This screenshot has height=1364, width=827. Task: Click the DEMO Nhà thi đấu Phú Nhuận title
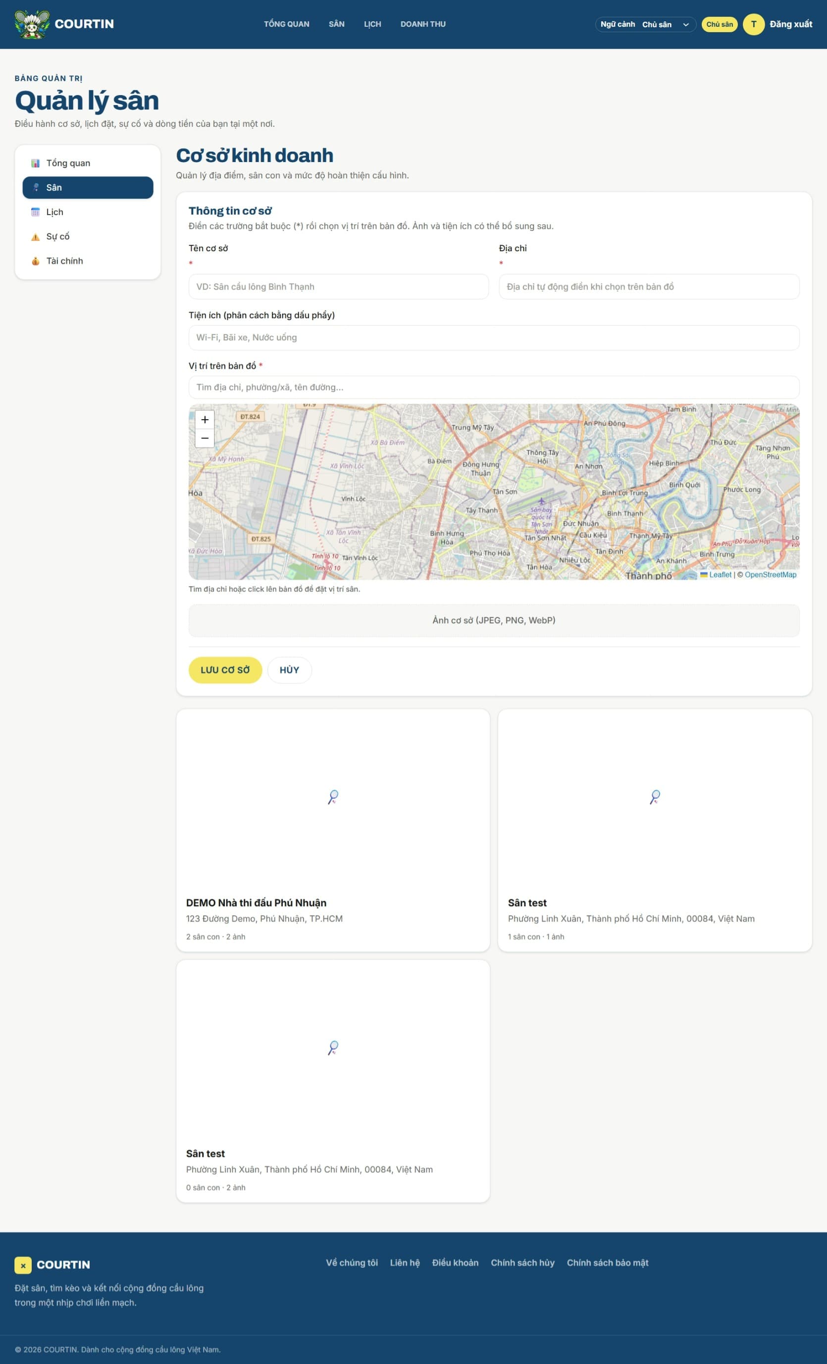tap(256, 903)
